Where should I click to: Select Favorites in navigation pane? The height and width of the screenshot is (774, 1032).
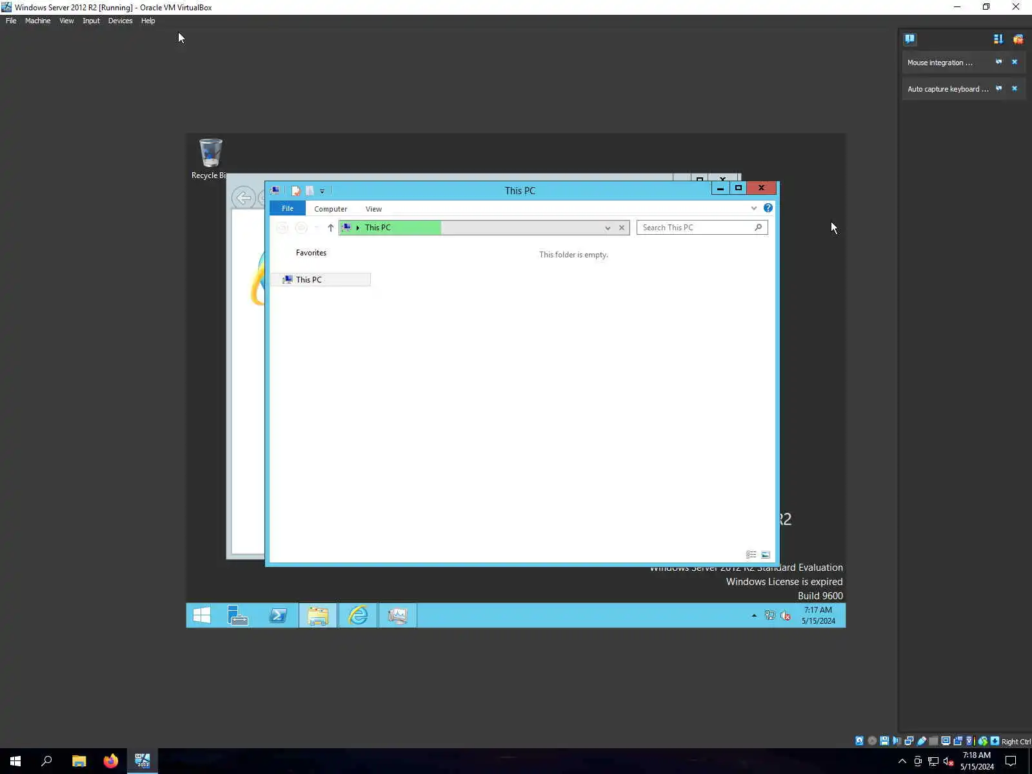[x=311, y=253]
